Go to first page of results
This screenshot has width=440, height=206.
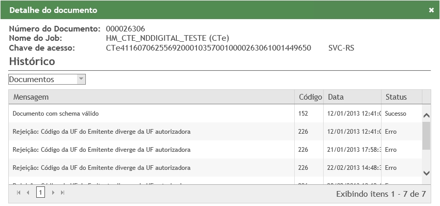click(x=19, y=193)
